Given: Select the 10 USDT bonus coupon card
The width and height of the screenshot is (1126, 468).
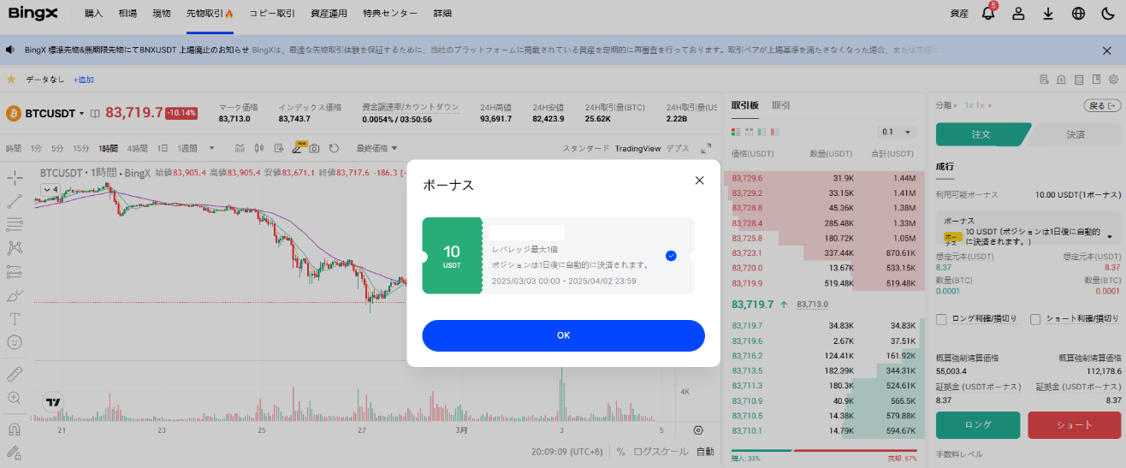Looking at the screenshot, I should tap(558, 255).
